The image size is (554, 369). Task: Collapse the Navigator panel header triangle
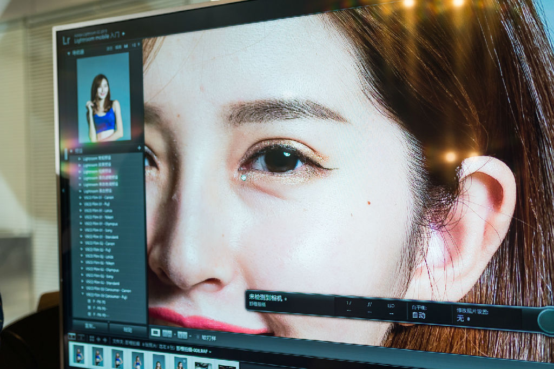click(x=69, y=53)
